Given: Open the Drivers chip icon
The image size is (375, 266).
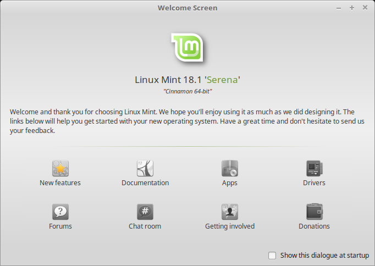Looking at the screenshot, I should tap(314, 168).
